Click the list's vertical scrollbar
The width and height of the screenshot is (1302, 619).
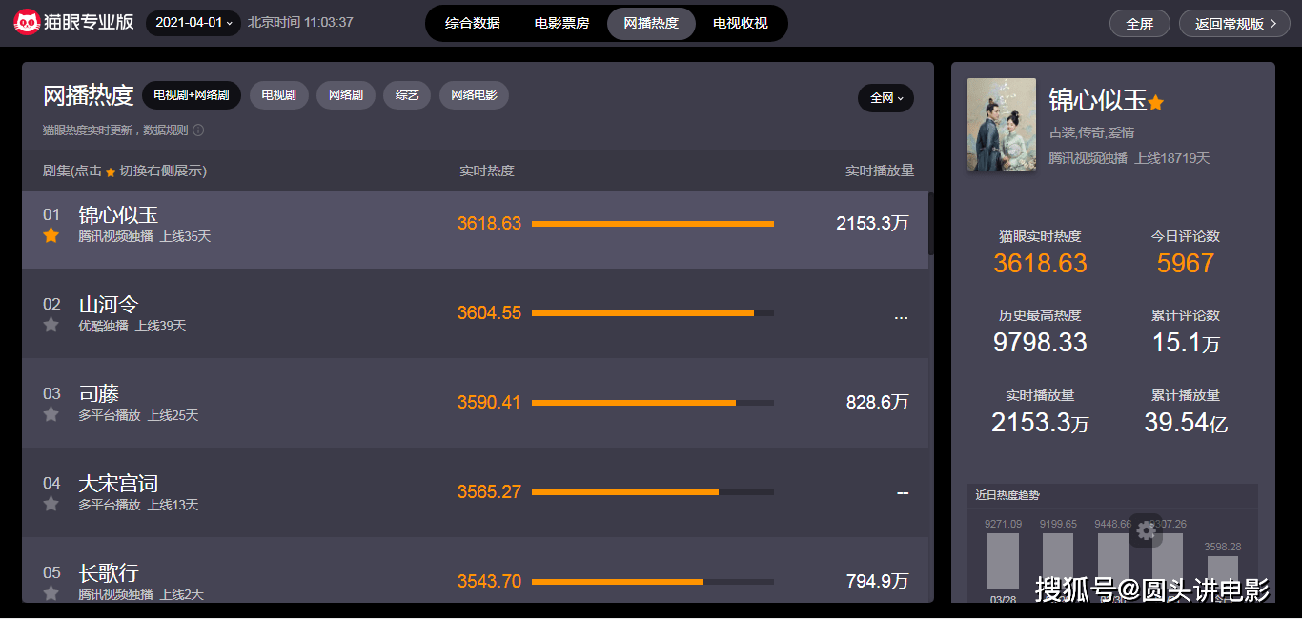931,224
